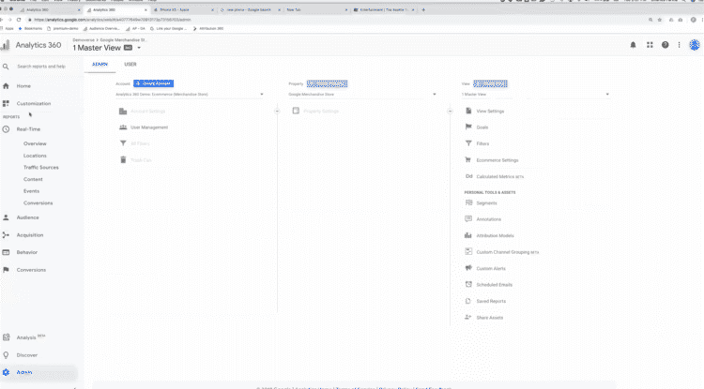Click the Custom Alerts megaphone icon

tap(468, 268)
